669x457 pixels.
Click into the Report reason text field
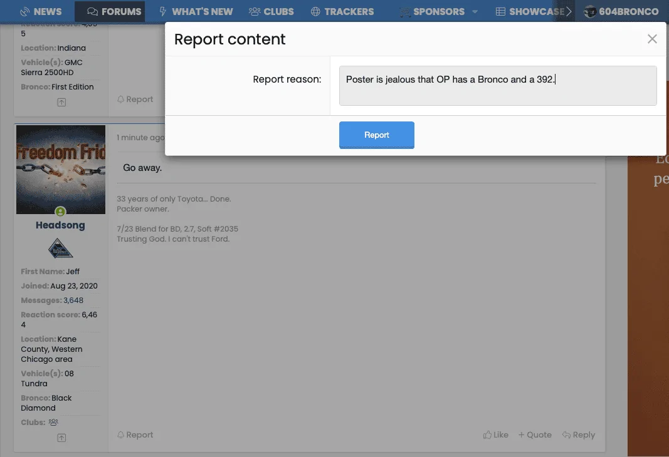[497, 86]
